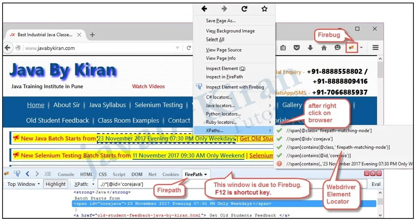The image size is (416, 221).
Task: Switch to the Cookies tab
Action: point(170,174)
